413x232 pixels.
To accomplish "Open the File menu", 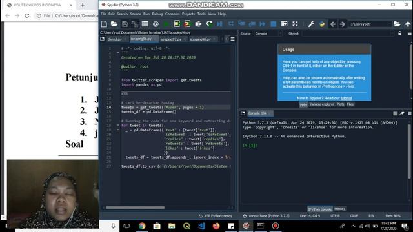I will click(x=103, y=14).
